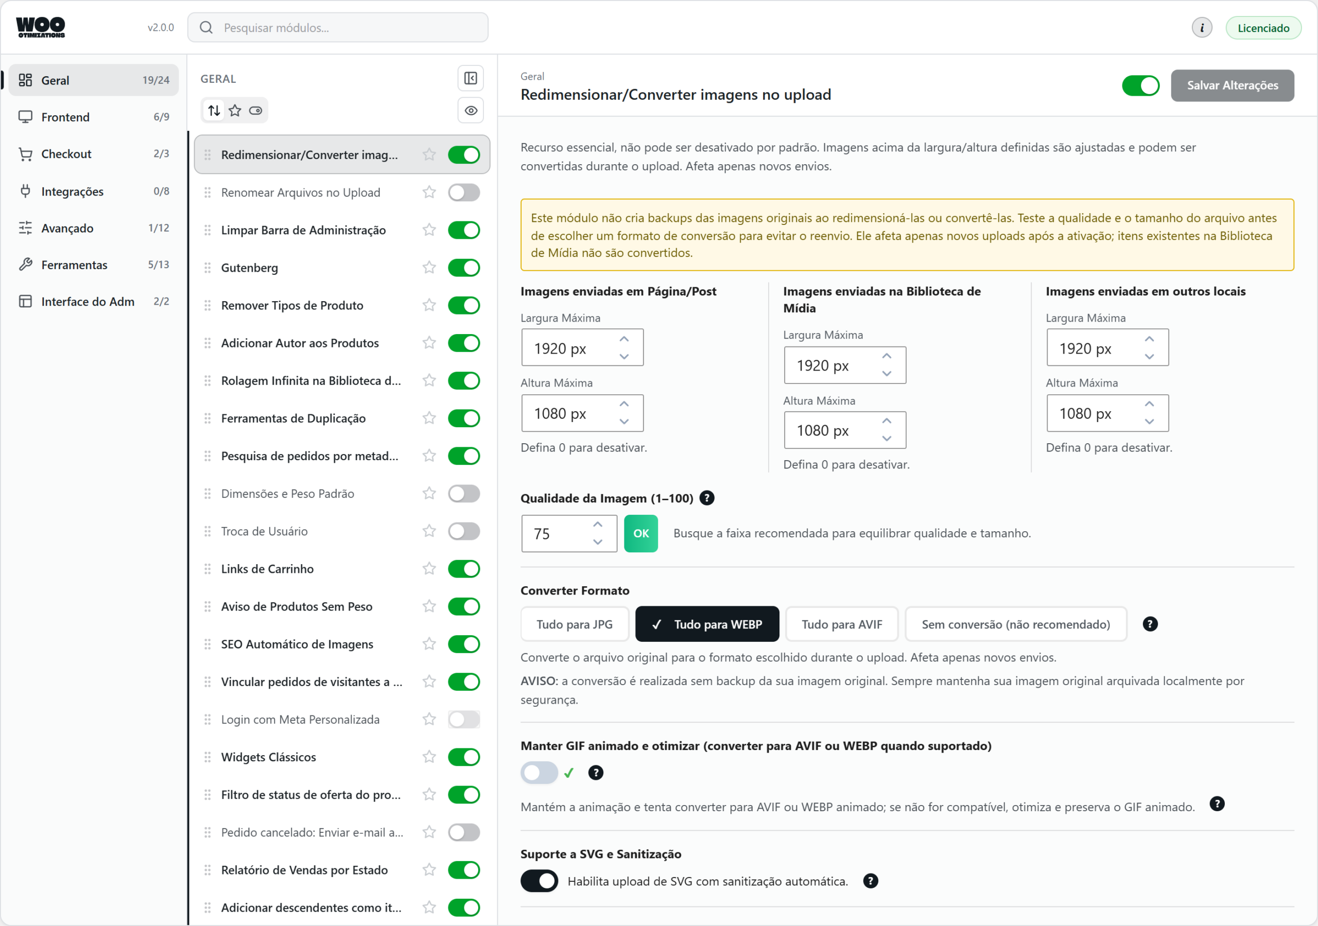Viewport: 1318px width, 926px height.
Task: Open the Checkout category
Action: pyautogui.click(x=94, y=154)
